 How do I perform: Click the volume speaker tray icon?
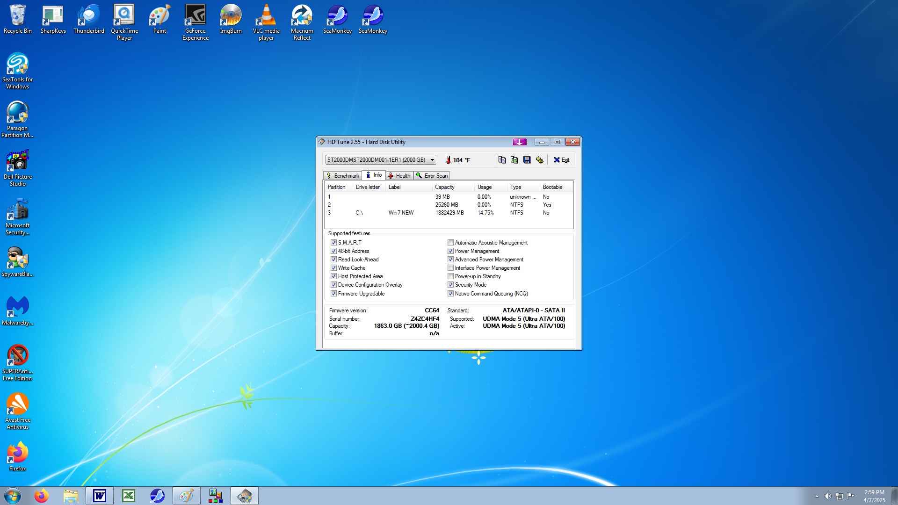click(x=828, y=496)
